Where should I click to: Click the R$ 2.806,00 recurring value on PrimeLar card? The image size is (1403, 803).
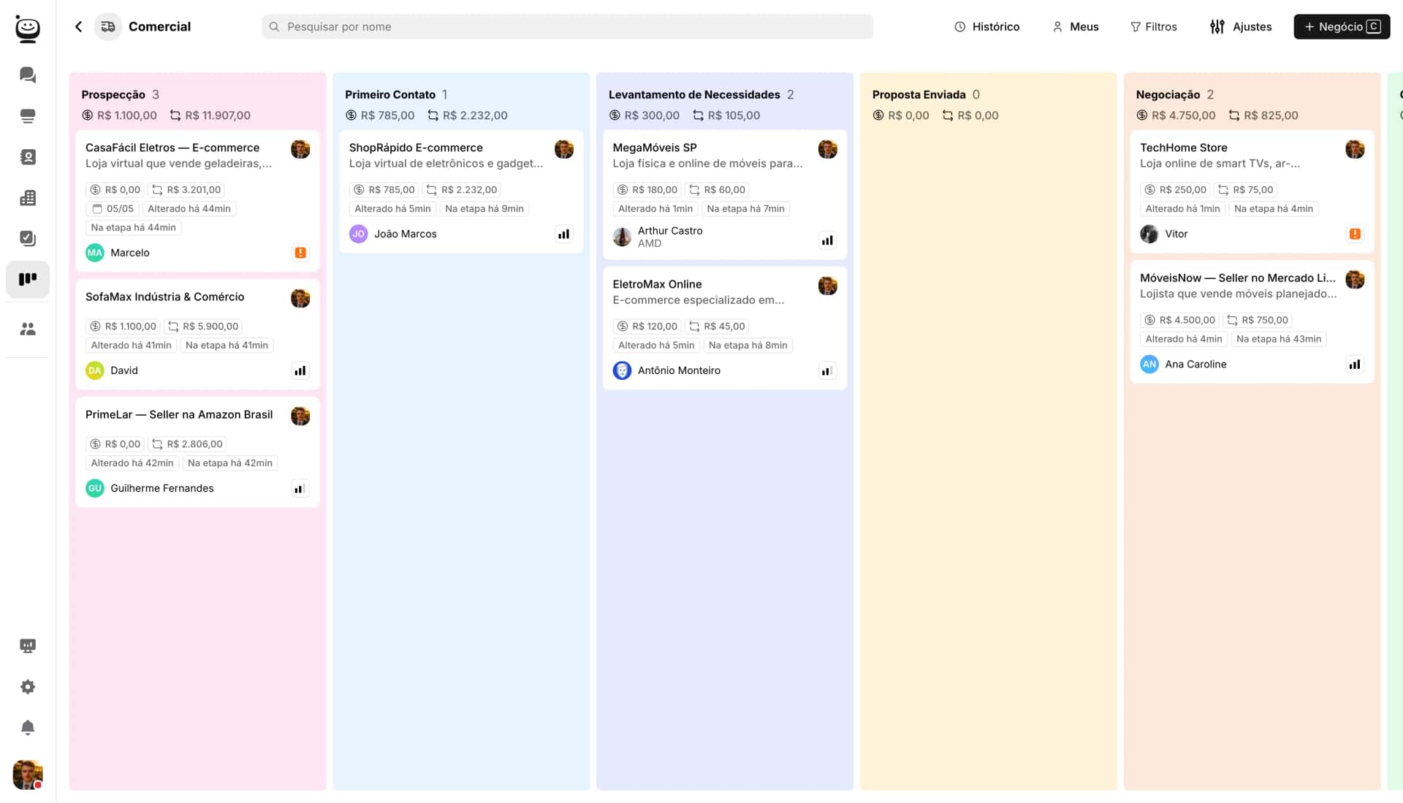187,444
